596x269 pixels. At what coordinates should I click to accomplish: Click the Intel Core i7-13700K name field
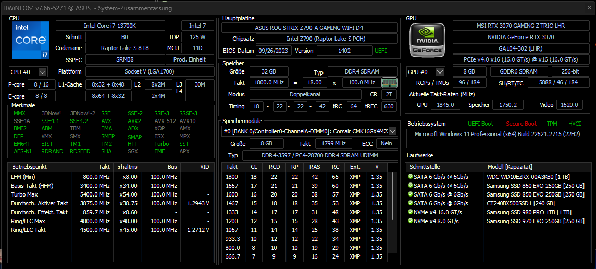(x=110, y=26)
